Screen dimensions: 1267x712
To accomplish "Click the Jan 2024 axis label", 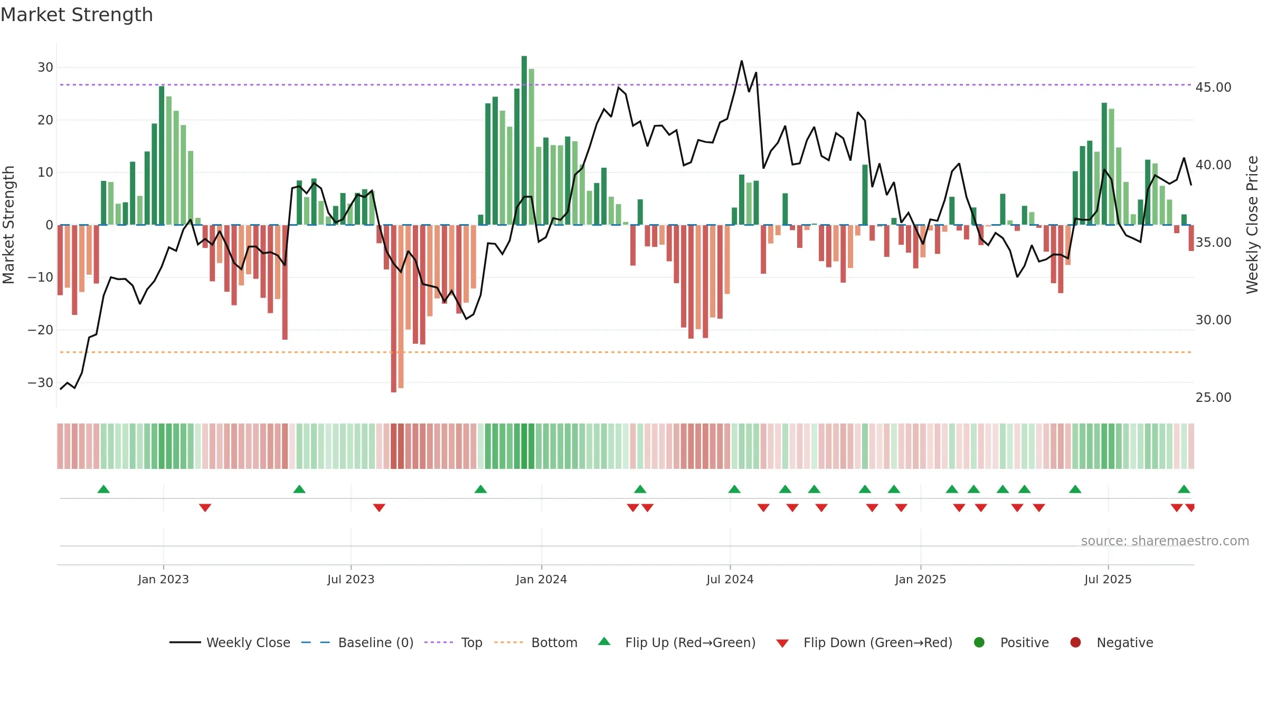I will point(542,579).
